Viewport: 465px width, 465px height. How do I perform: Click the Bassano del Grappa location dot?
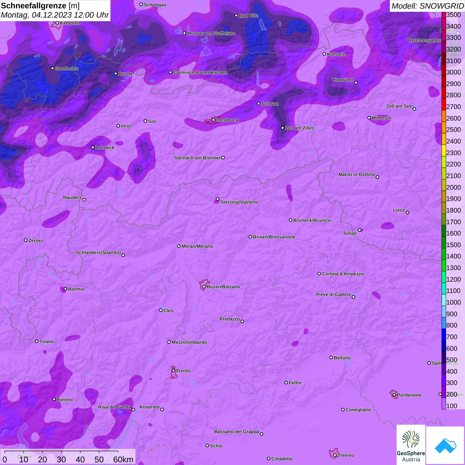[x=261, y=434]
